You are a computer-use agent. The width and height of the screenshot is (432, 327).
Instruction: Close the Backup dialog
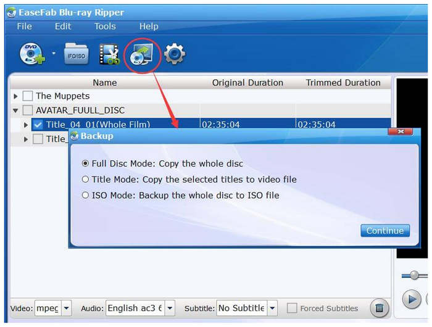click(x=400, y=131)
